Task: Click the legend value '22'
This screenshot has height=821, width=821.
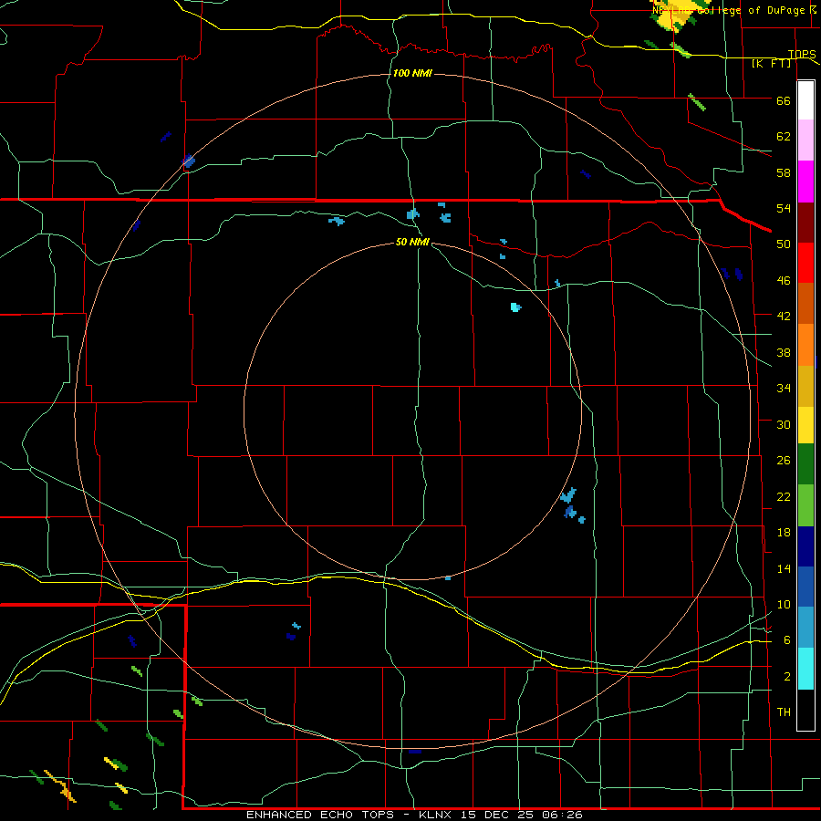Action: pyautogui.click(x=784, y=496)
